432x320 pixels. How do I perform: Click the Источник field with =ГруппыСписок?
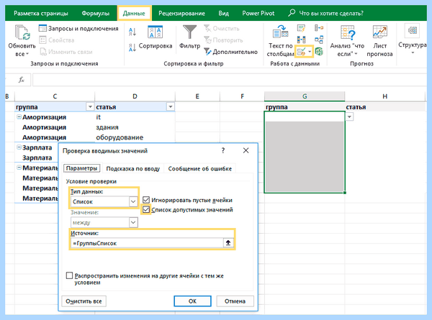(x=147, y=243)
